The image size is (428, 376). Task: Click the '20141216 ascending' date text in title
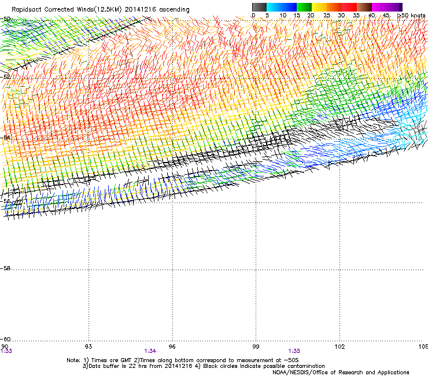pos(157,9)
